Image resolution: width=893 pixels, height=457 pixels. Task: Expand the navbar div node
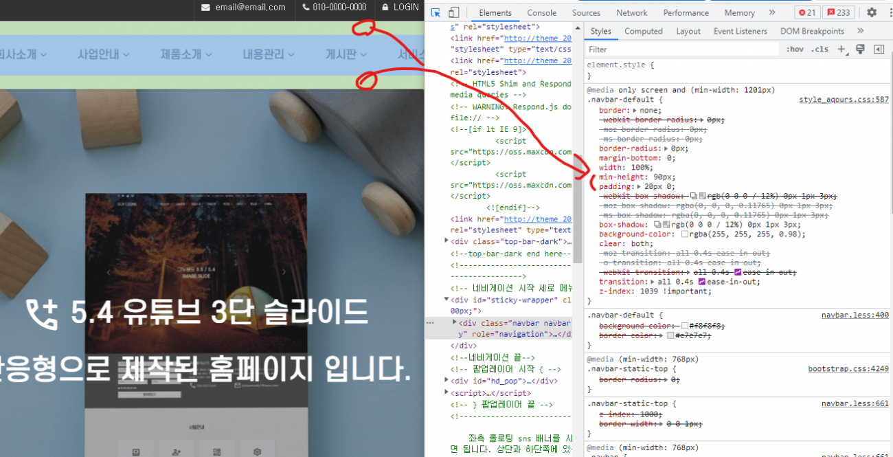click(455, 323)
